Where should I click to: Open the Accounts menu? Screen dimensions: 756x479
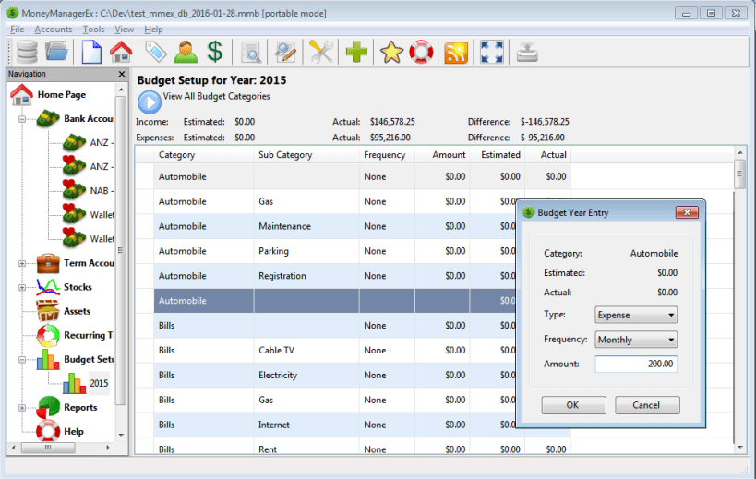point(53,30)
